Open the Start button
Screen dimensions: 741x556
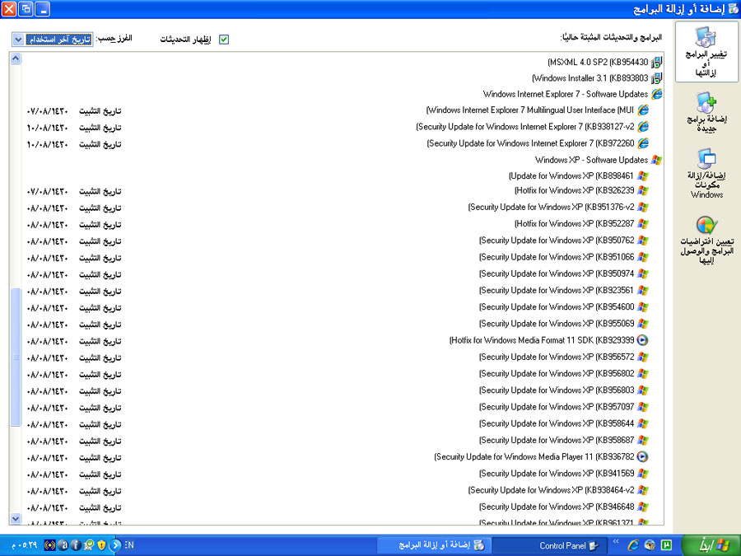[711, 545]
